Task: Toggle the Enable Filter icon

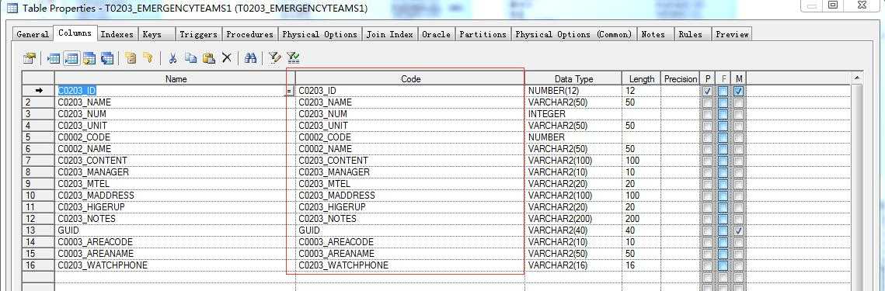Action: pos(292,57)
